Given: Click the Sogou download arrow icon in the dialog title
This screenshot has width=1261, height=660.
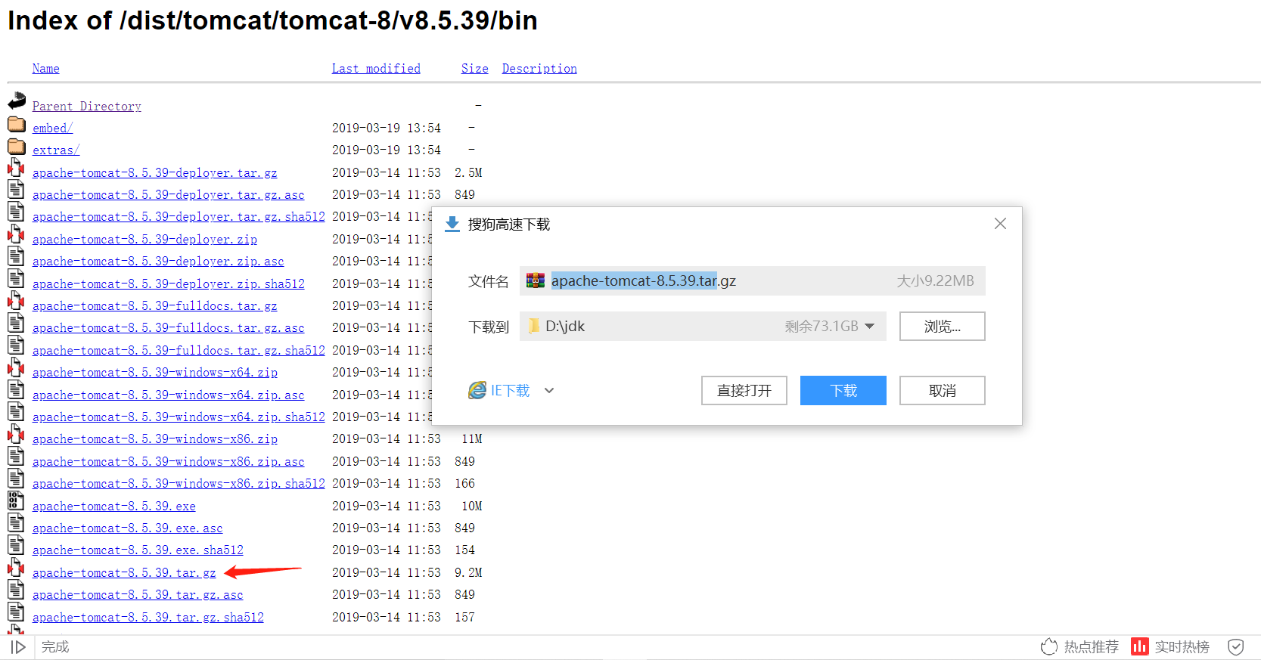Looking at the screenshot, I should tap(452, 225).
